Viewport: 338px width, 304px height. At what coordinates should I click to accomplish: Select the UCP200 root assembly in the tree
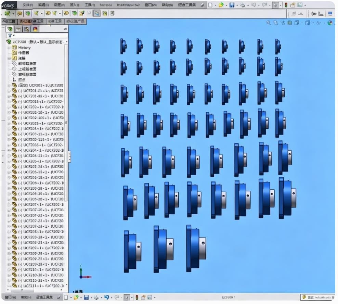click(36, 42)
